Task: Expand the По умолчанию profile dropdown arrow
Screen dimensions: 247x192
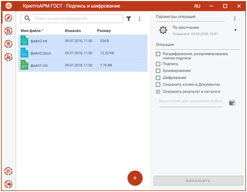Action: pyautogui.click(x=236, y=30)
